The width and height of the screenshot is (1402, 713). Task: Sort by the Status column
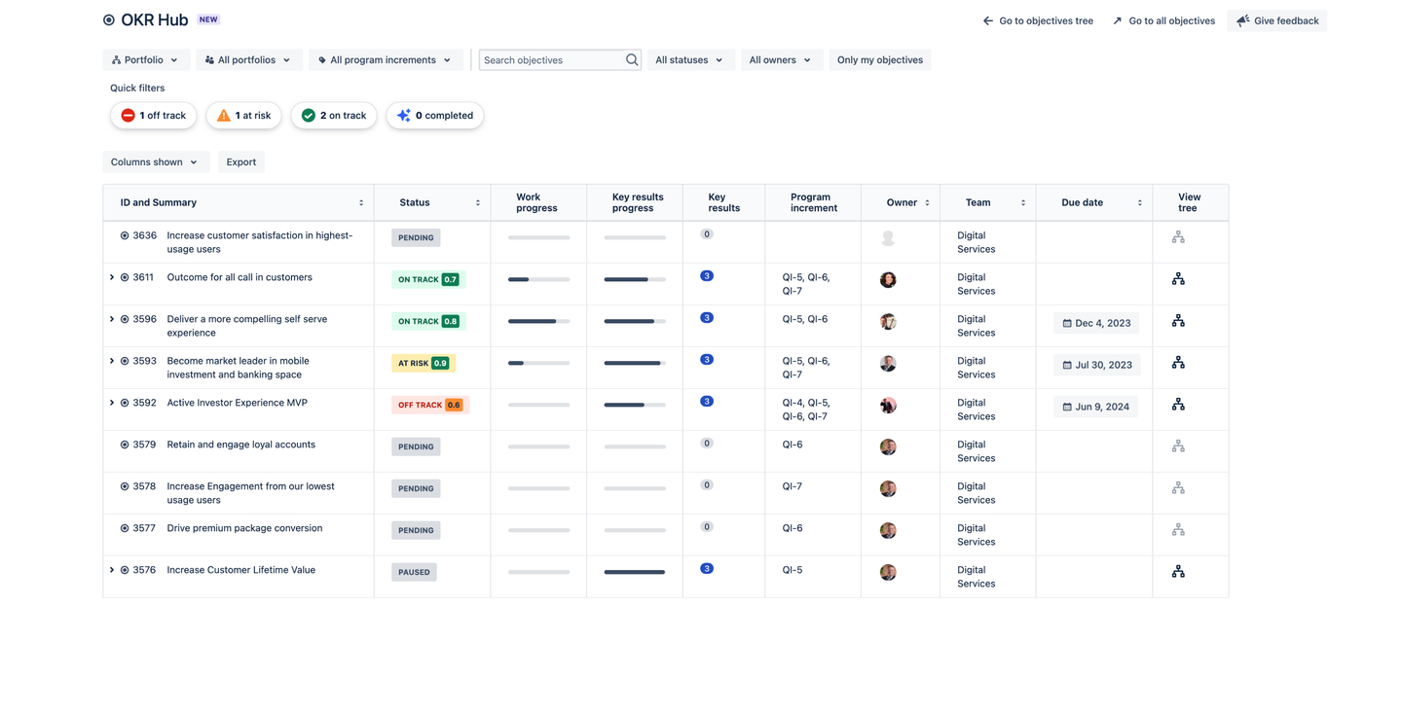pyautogui.click(x=477, y=203)
